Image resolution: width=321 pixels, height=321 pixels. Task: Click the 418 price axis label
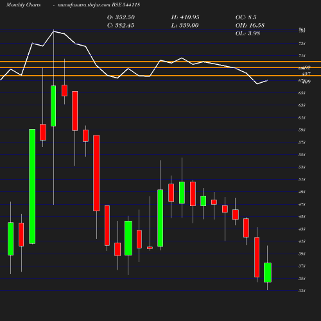302,241
